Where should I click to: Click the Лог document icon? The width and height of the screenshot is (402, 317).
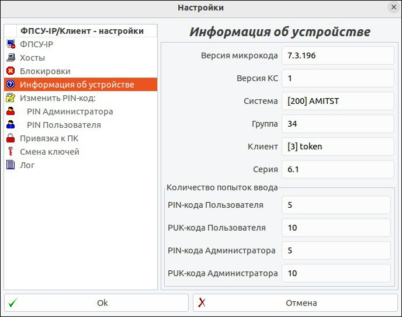[11, 165]
